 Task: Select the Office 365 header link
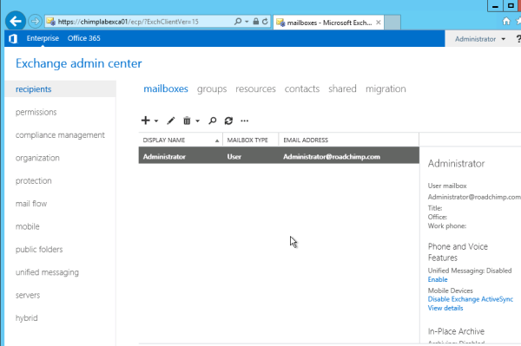[83, 38]
